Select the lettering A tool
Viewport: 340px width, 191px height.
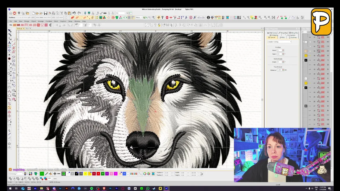point(10,43)
